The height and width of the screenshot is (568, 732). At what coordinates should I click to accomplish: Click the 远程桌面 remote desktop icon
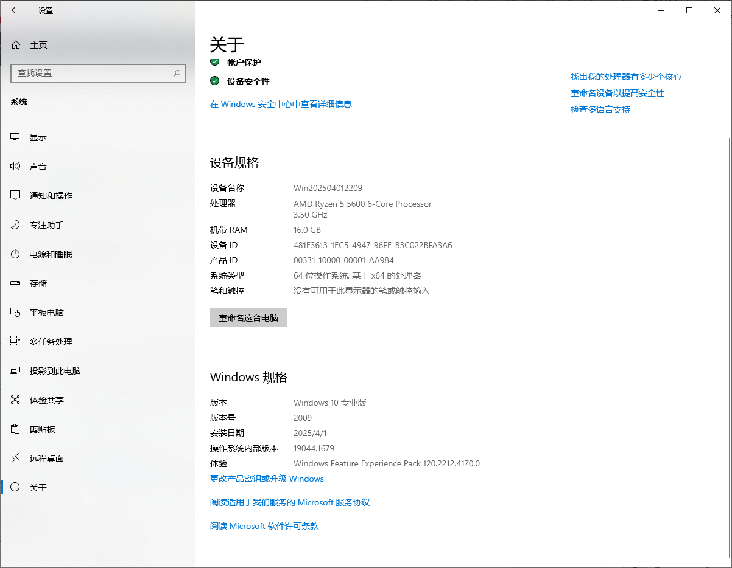click(x=16, y=459)
